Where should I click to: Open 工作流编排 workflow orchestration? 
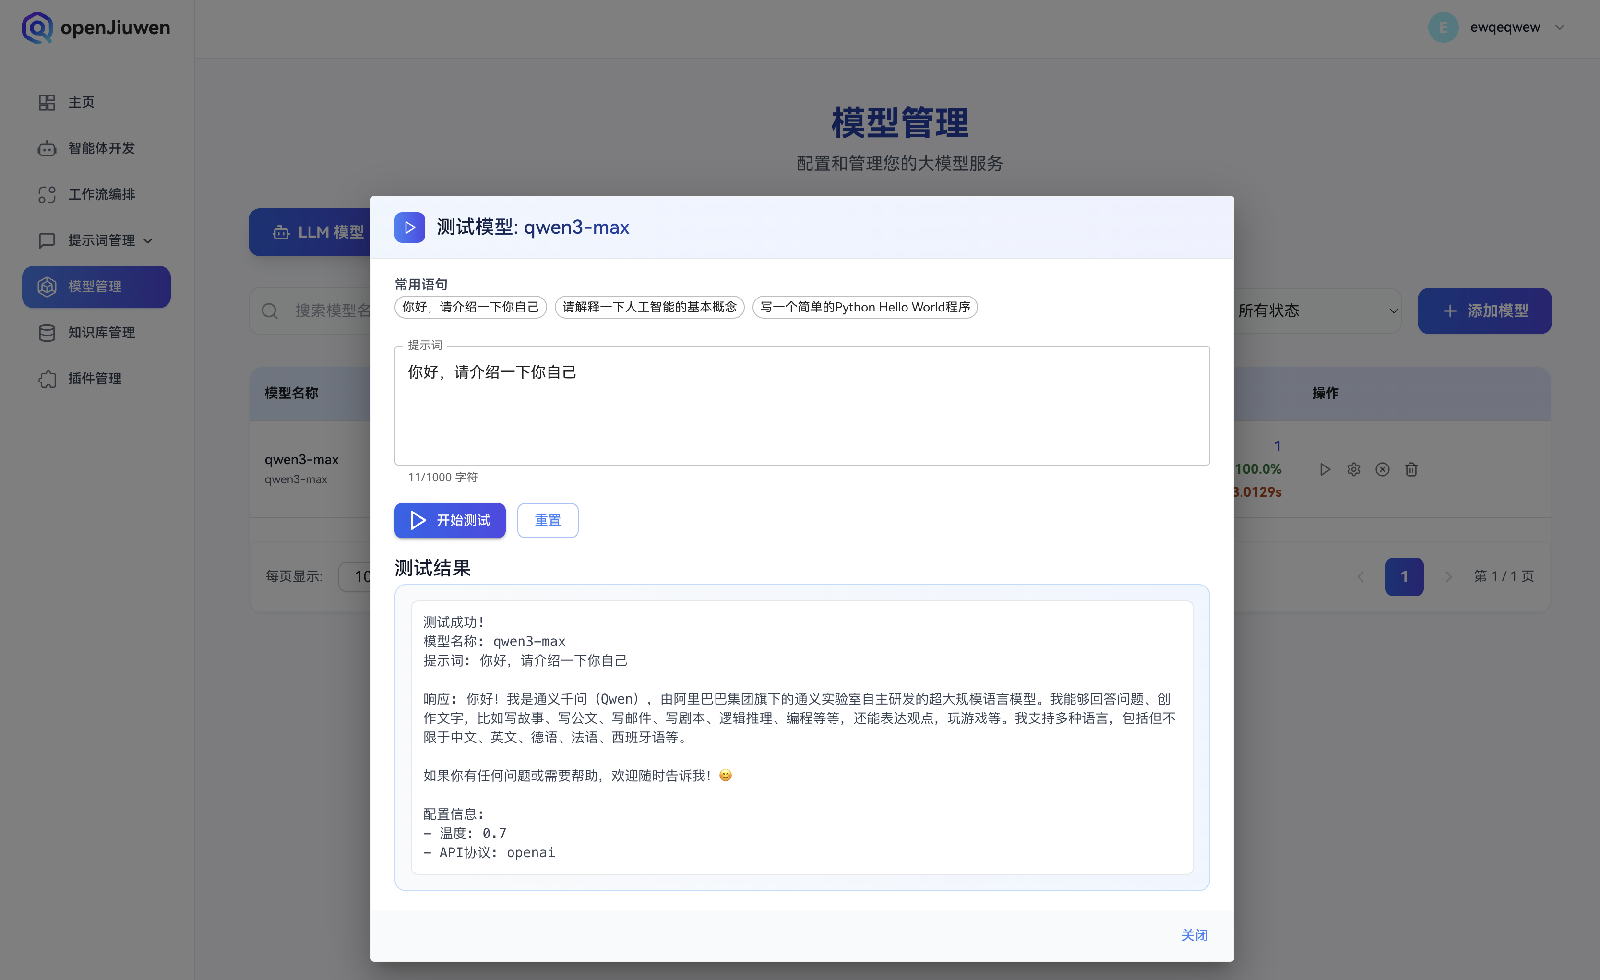(101, 194)
